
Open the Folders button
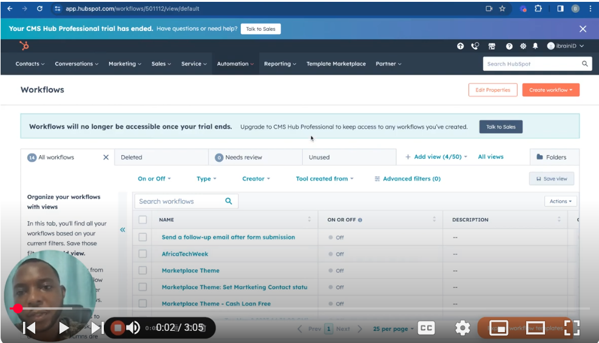tap(555, 157)
